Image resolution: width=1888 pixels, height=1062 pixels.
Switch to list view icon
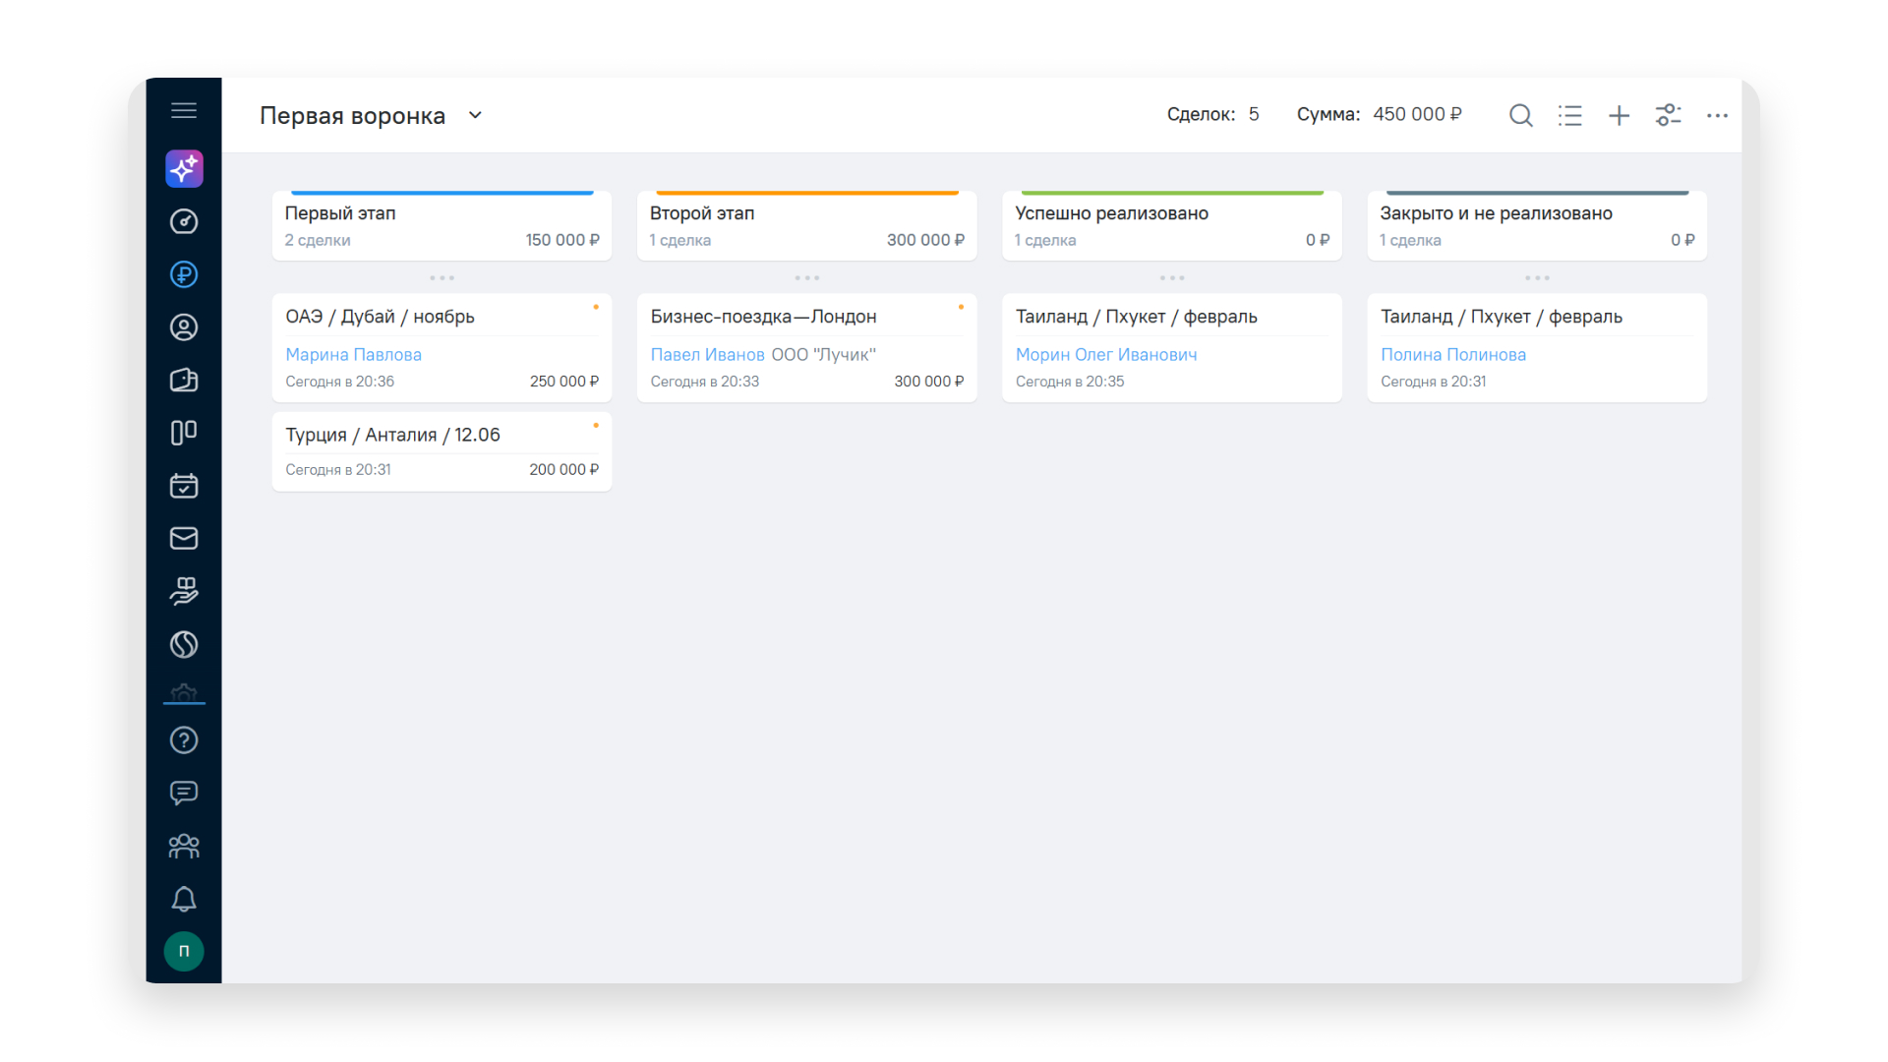coord(1569,116)
